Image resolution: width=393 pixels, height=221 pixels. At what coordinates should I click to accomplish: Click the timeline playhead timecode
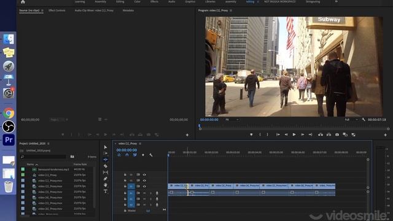pyautogui.click(x=126, y=150)
